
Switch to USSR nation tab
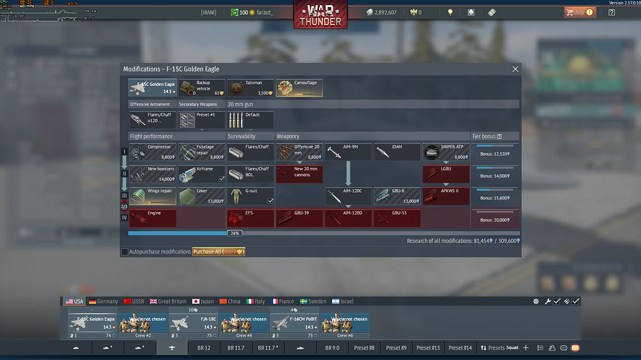(x=134, y=301)
